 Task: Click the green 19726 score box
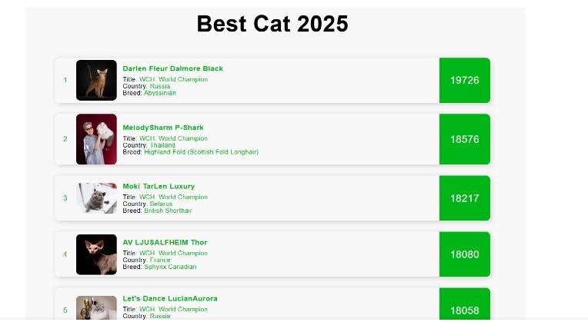464,81
